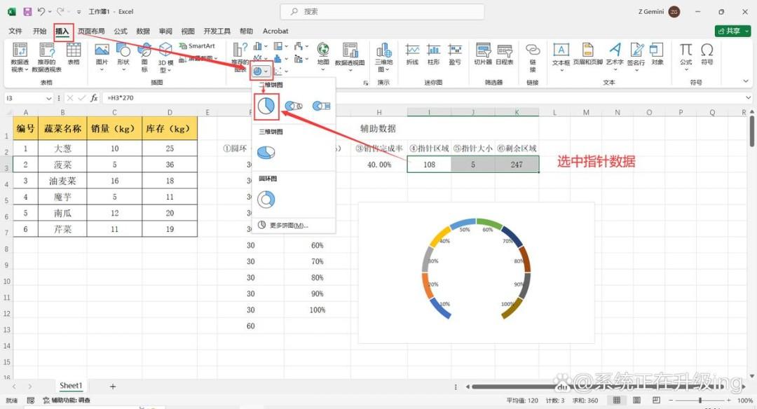Insert a SmartArt graphic
This screenshot has height=409, width=757.
(197, 46)
